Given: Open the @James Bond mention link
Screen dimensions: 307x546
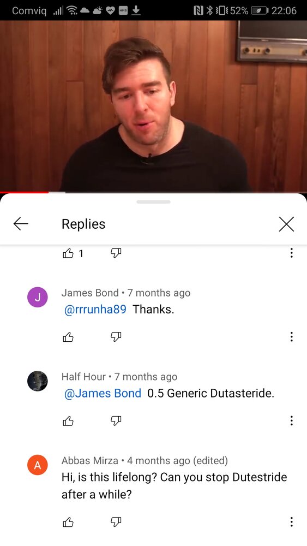Looking at the screenshot, I should coord(103,393).
